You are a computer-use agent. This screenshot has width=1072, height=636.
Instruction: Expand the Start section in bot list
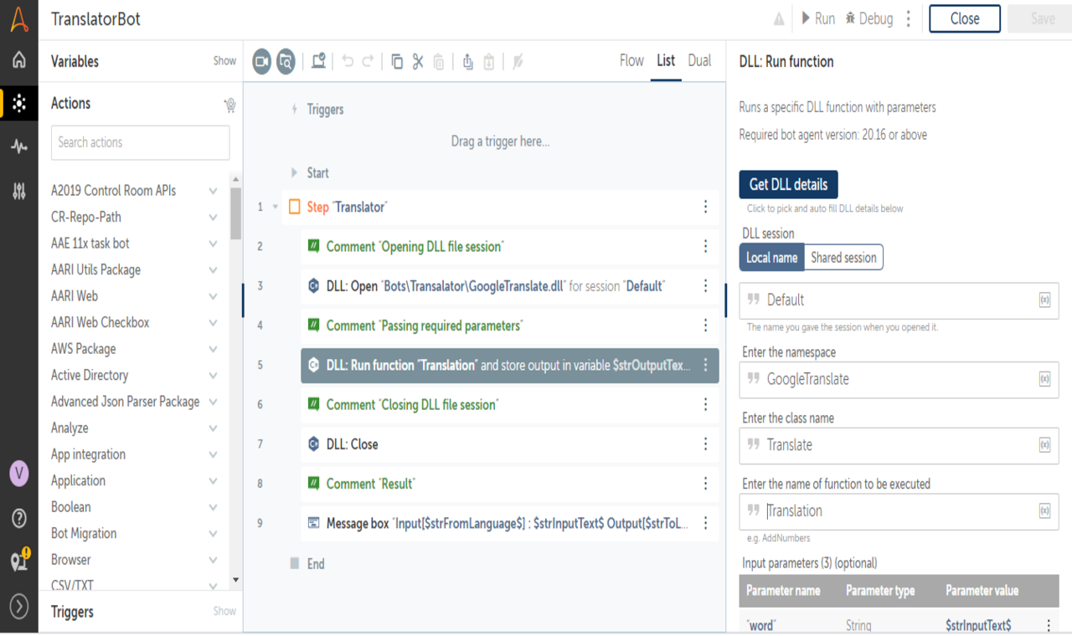(294, 173)
